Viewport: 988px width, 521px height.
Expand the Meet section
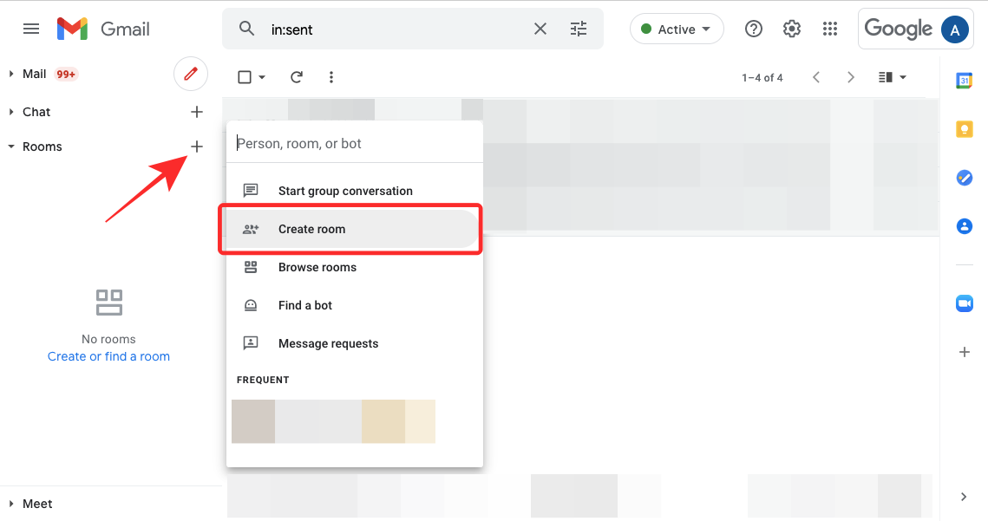(11, 504)
